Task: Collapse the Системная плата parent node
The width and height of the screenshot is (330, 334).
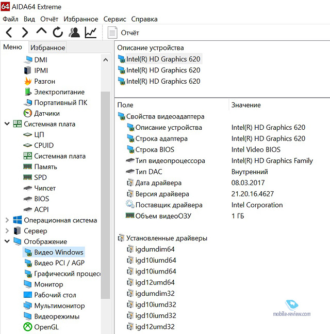Action: pyautogui.click(x=7, y=124)
